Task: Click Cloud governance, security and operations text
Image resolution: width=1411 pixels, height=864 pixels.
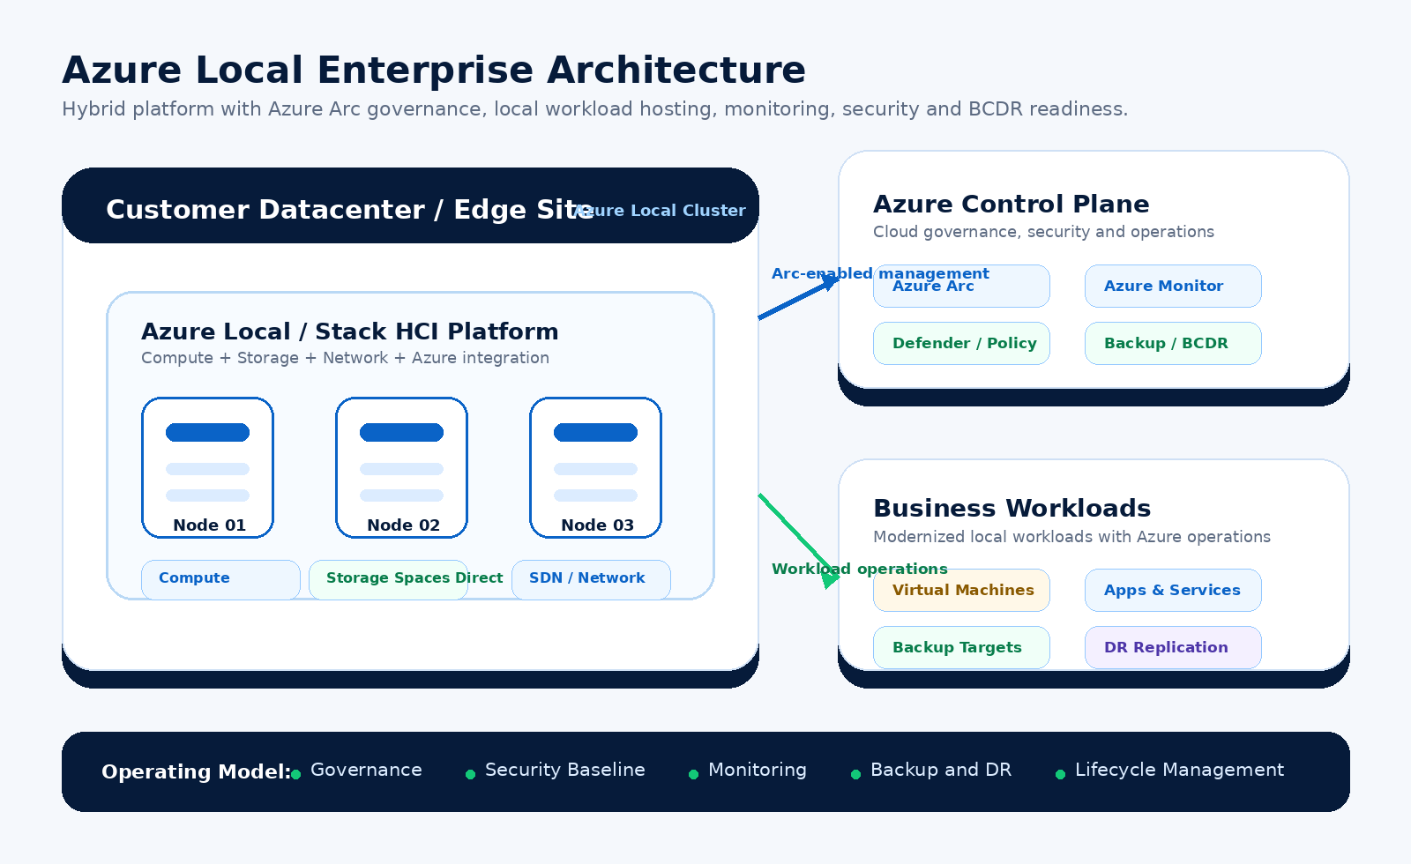Action: point(1043,232)
